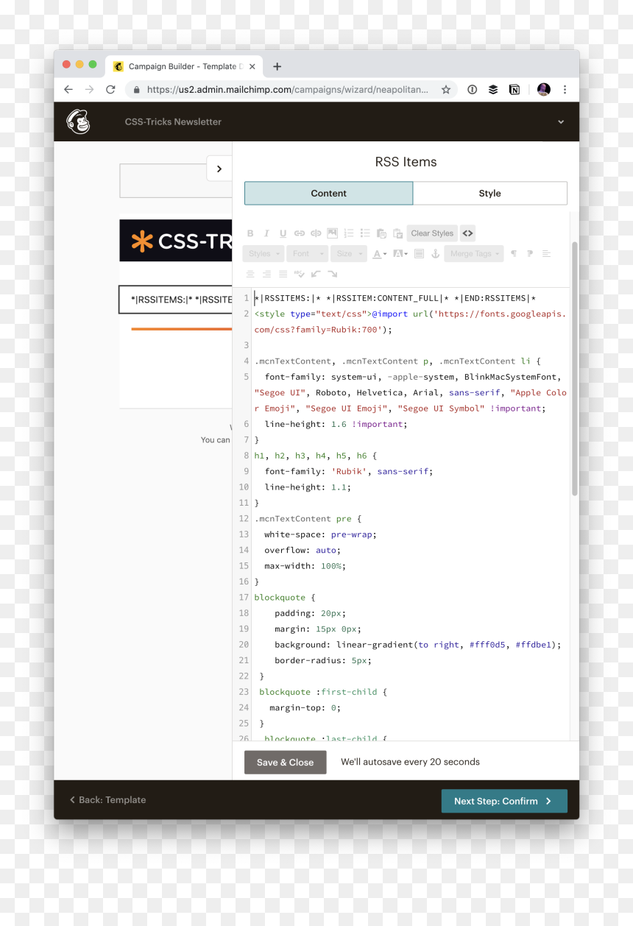The image size is (633, 926).
Task: Collapse the editor pane with the chevron button
Action: (219, 169)
